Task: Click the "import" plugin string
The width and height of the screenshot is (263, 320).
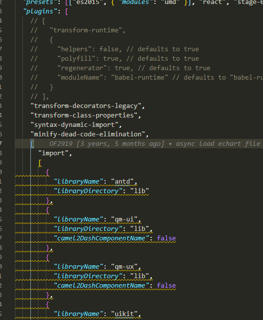Action: 53,153
